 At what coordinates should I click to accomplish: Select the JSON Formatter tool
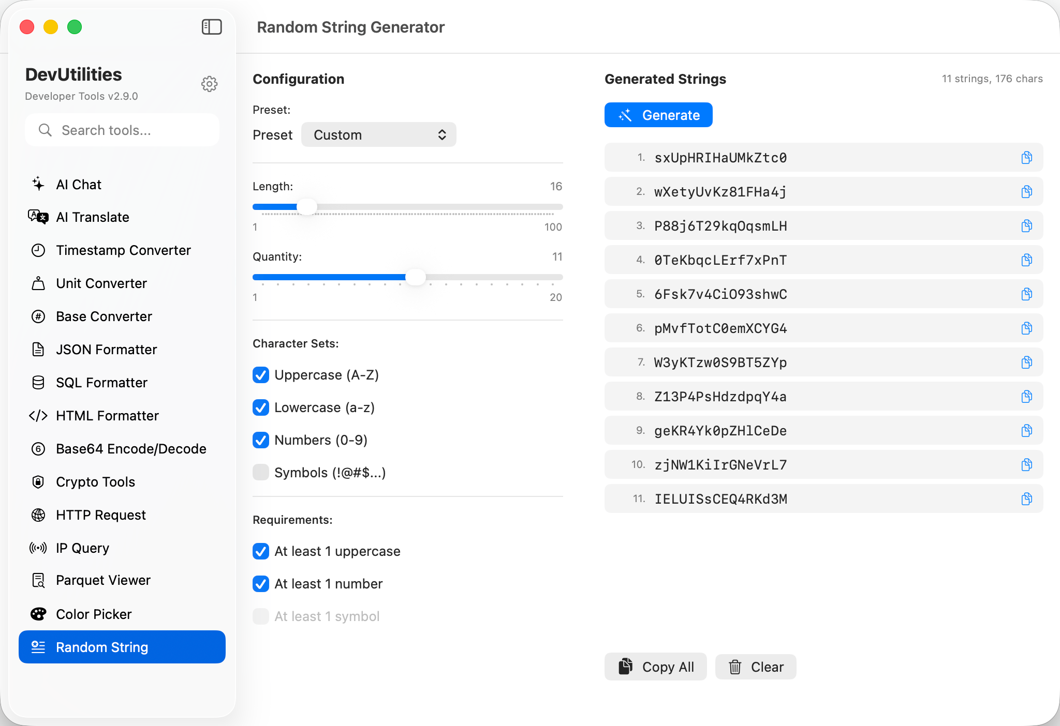coord(106,350)
